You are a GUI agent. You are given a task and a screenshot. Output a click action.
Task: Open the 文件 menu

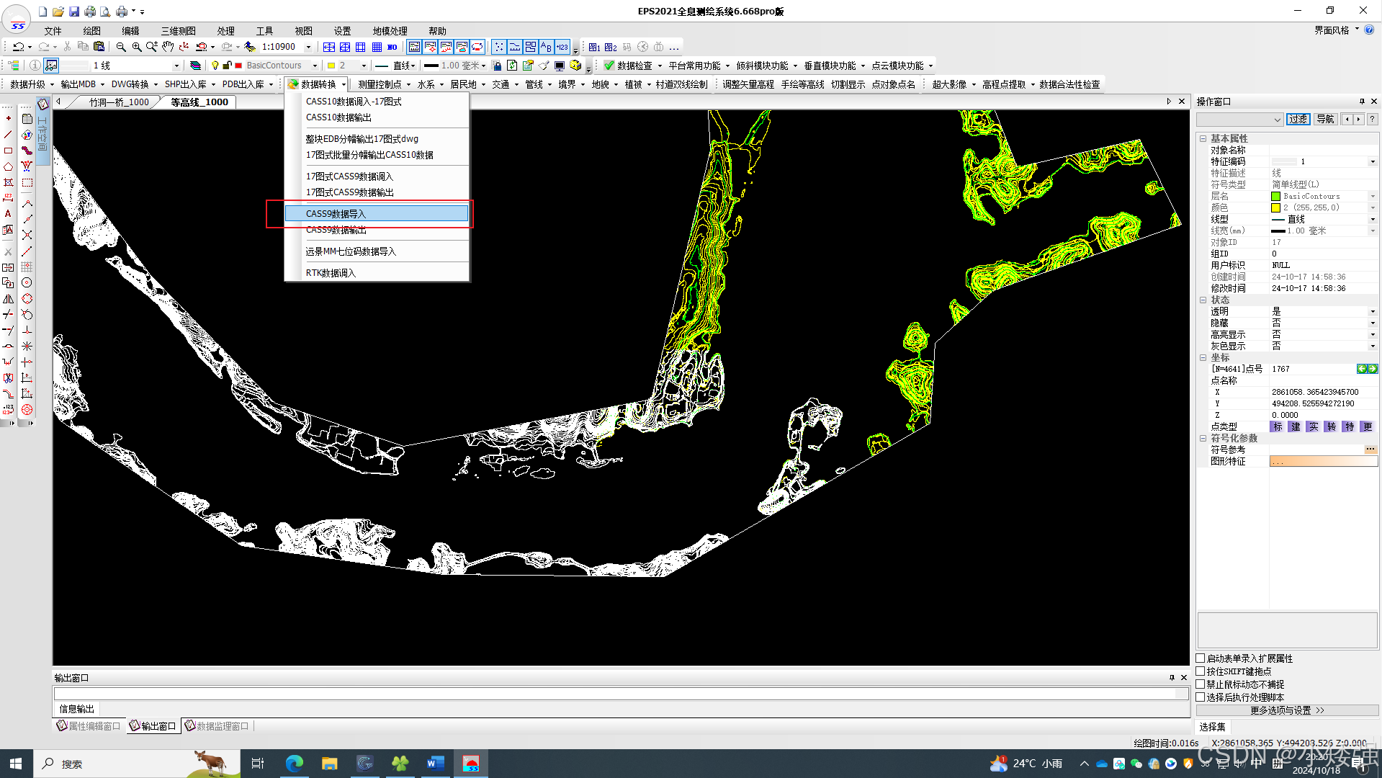point(53,31)
